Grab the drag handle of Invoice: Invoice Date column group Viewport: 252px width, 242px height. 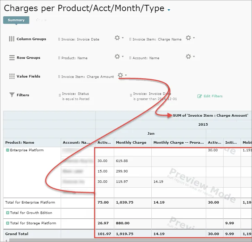[x=59, y=39]
